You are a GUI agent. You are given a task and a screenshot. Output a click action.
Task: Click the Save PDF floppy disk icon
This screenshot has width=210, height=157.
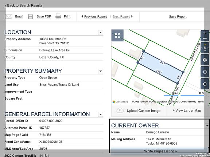tap(30, 17)
